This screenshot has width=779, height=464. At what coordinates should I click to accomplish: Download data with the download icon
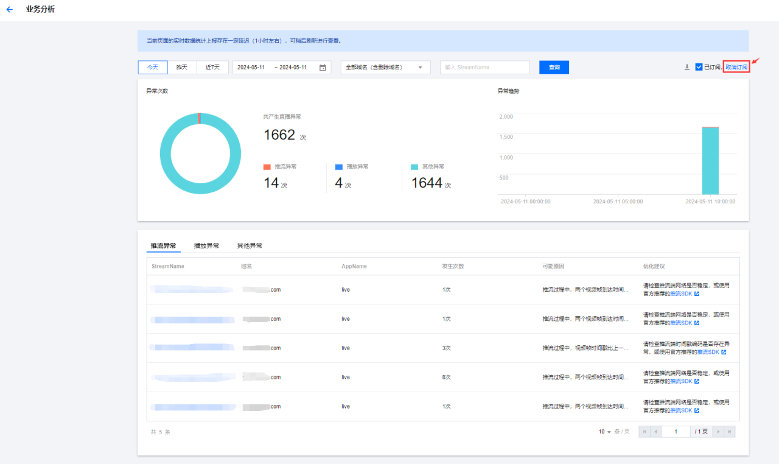[x=687, y=67]
